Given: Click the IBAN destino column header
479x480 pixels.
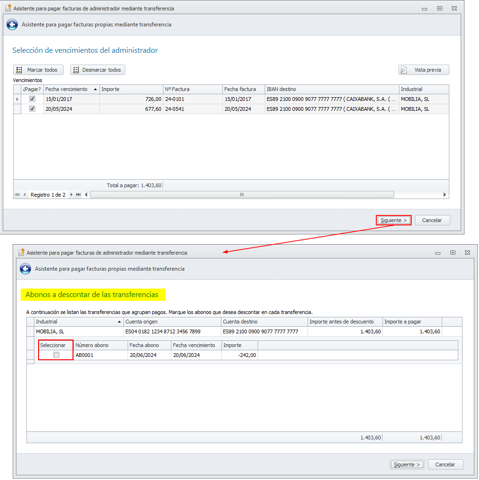Looking at the screenshot, I should click(x=332, y=89).
